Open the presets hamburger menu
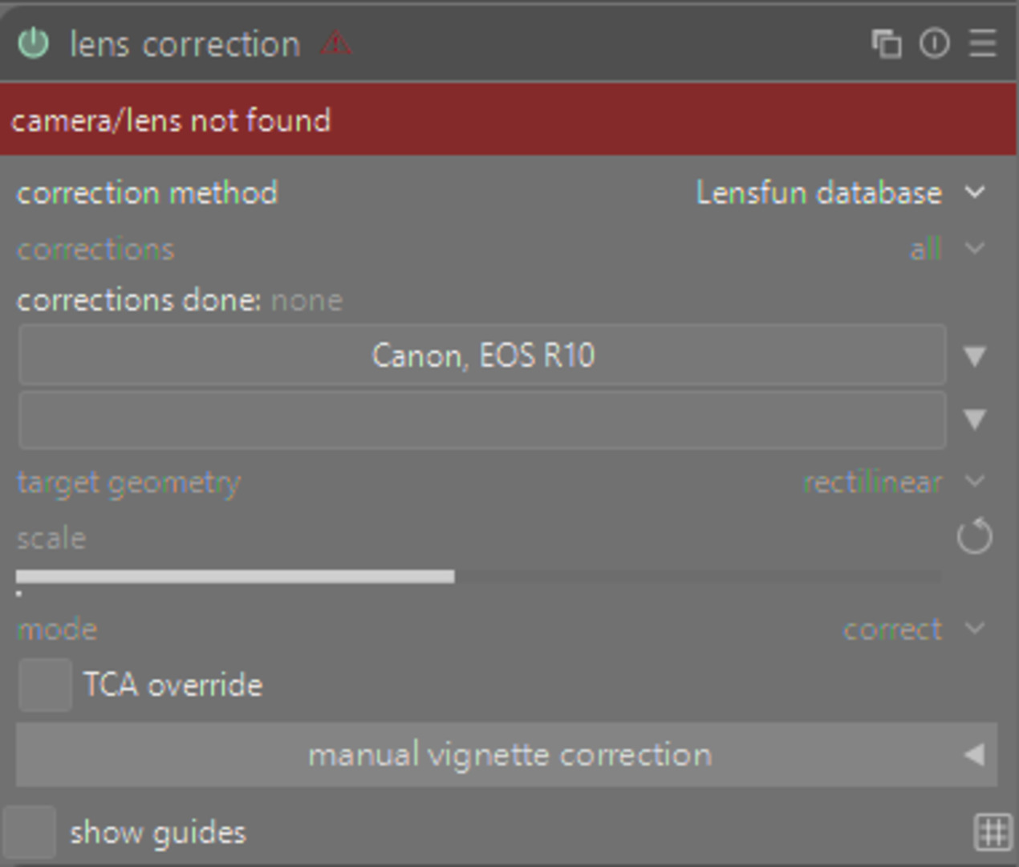 click(x=983, y=43)
